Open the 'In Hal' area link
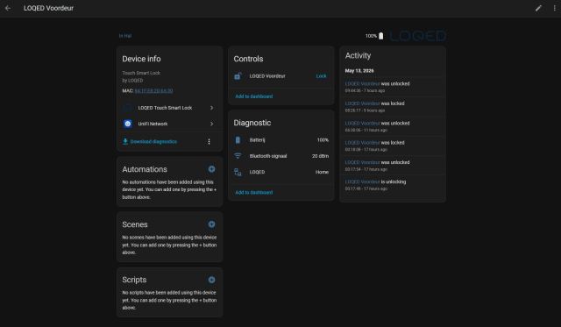The width and height of the screenshot is (561, 327). click(x=125, y=36)
